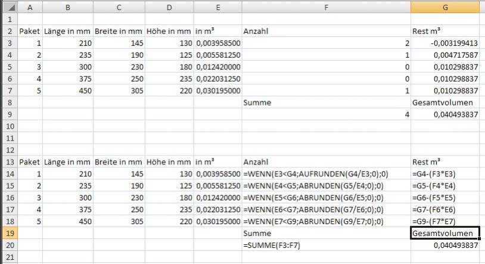Click column header F

(x=325, y=7)
